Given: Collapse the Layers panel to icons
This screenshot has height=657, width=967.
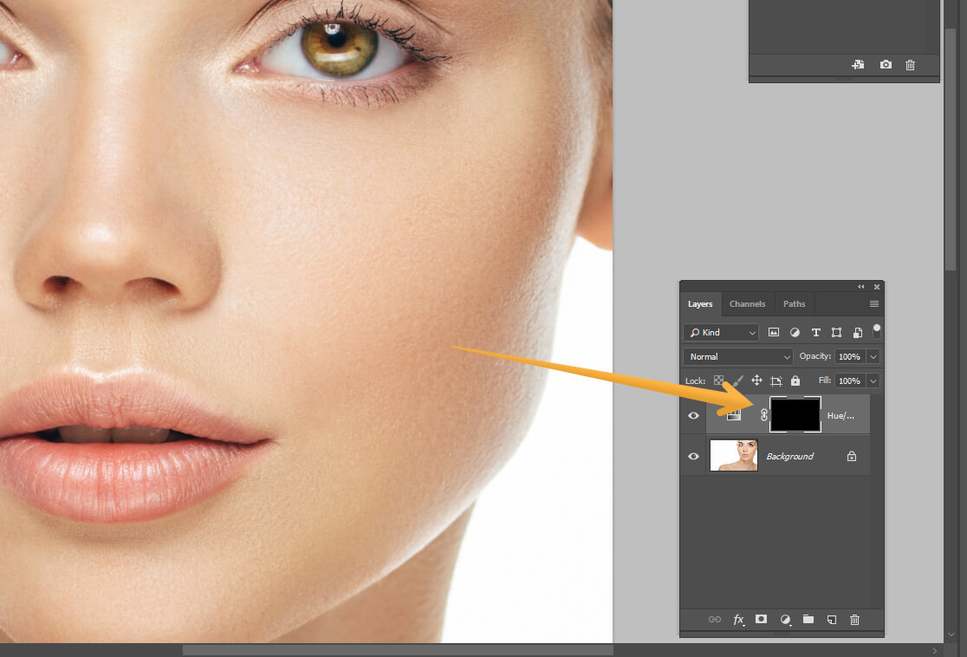Looking at the screenshot, I should (x=860, y=286).
